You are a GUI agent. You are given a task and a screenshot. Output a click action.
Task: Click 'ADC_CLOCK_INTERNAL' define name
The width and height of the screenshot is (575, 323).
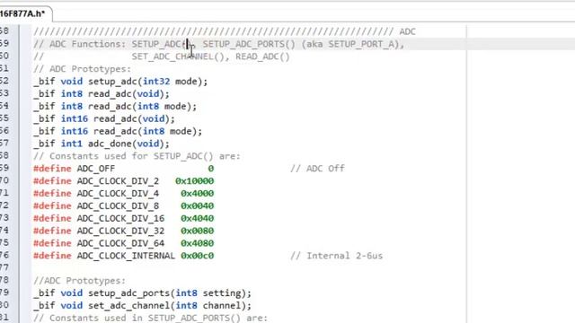pyautogui.click(x=126, y=256)
